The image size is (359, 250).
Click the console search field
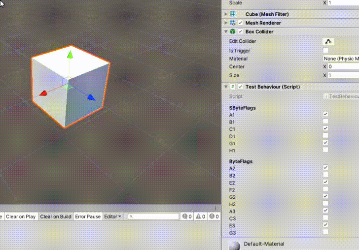tap(153, 216)
